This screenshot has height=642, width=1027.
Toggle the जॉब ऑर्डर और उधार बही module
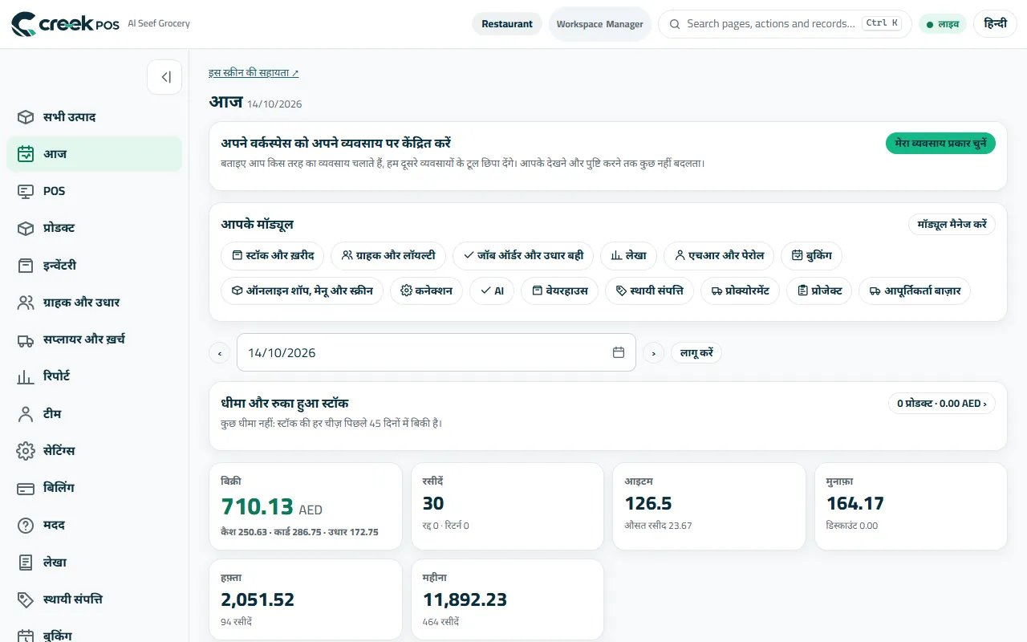point(523,255)
